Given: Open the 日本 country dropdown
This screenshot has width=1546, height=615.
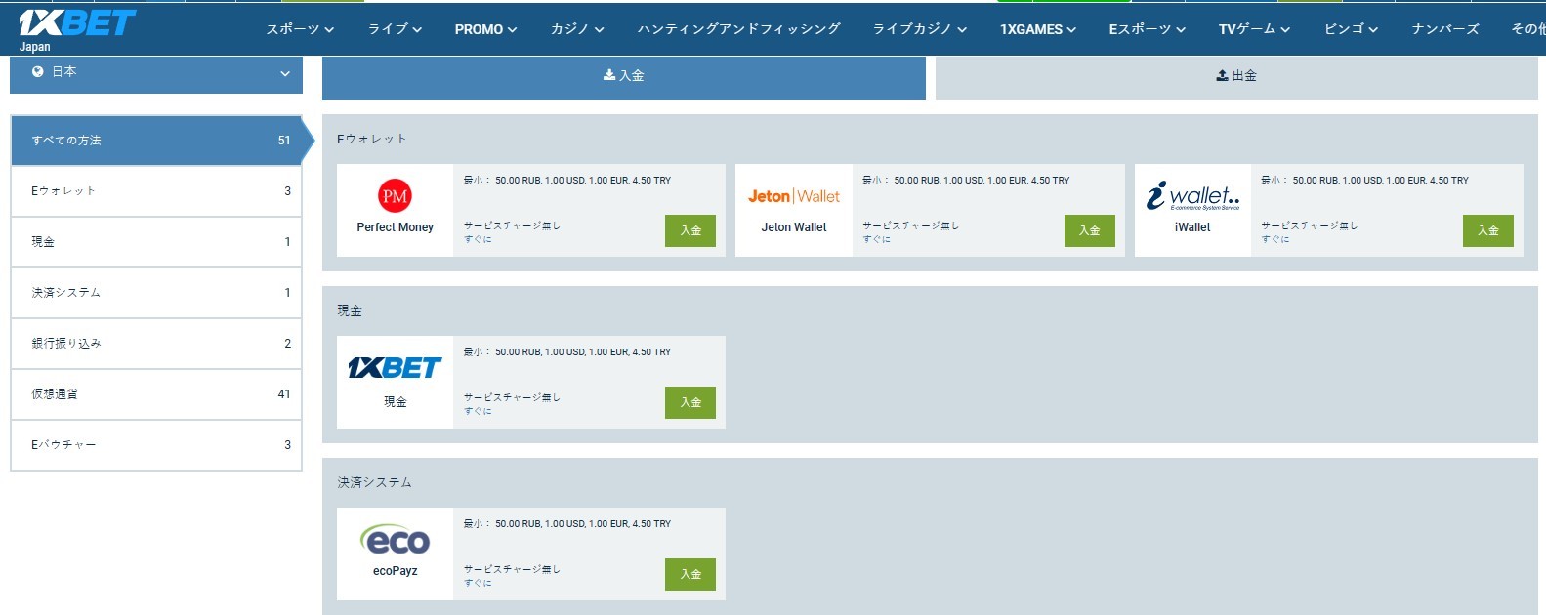Looking at the screenshot, I should [x=156, y=73].
